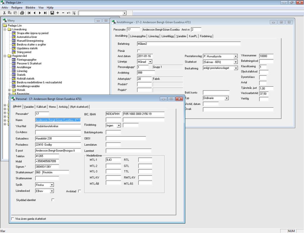
Task: Open the Lönebesked EBrev dropdown
Action: tap(52, 191)
